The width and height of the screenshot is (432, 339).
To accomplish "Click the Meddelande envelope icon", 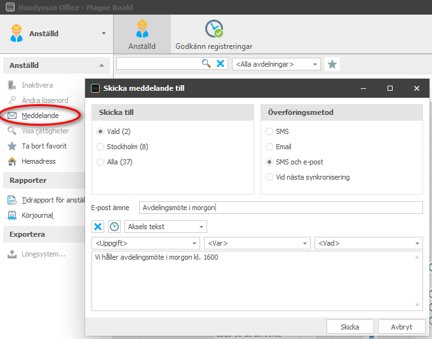I will [x=12, y=116].
